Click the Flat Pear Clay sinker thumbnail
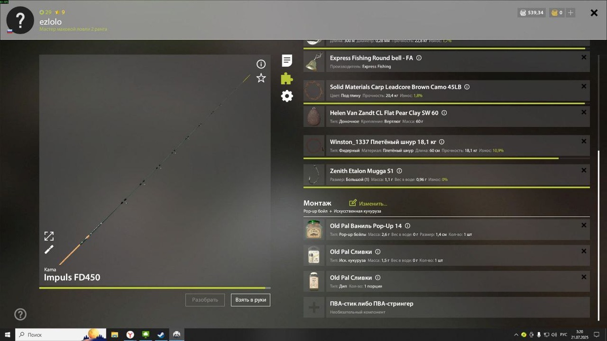 point(314,117)
